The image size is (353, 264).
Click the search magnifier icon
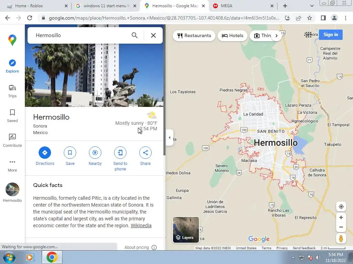tap(135, 35)
